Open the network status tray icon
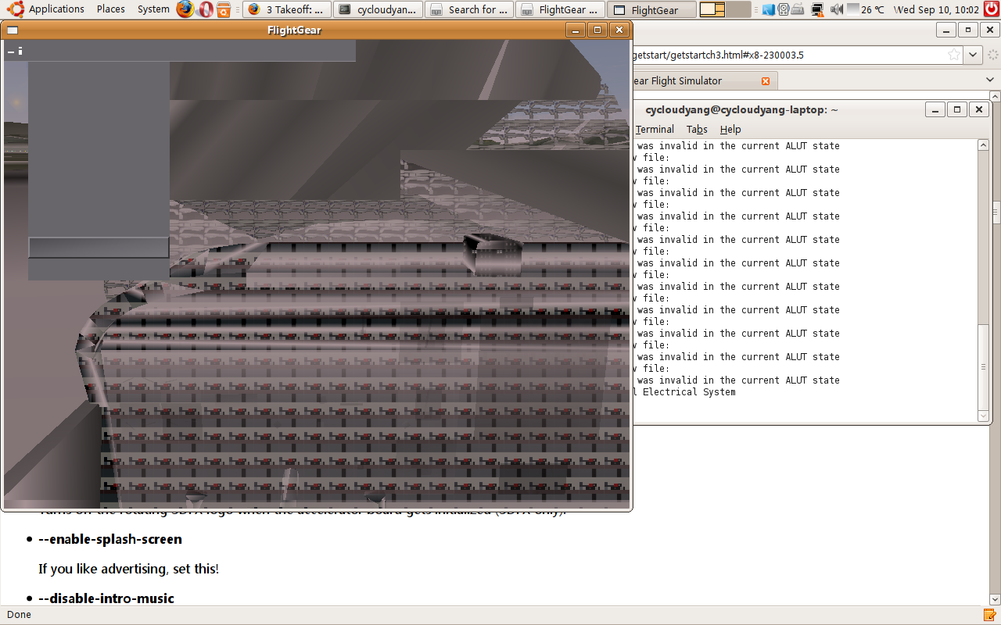The width and height of the screenshot is (1001, 625). (817, 9)
